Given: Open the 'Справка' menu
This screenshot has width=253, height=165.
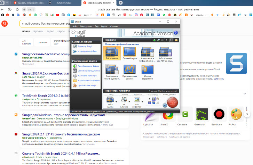Looking at the screenshot, I should (114, 26).
